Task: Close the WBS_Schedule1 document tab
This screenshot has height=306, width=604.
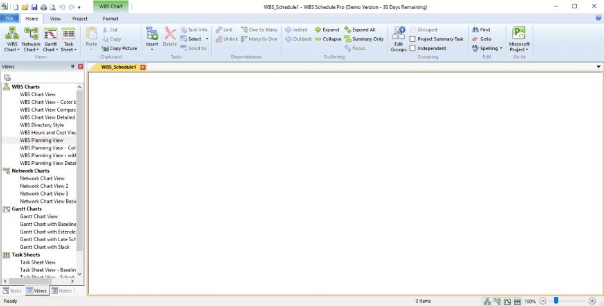Action: pos(143,67)
